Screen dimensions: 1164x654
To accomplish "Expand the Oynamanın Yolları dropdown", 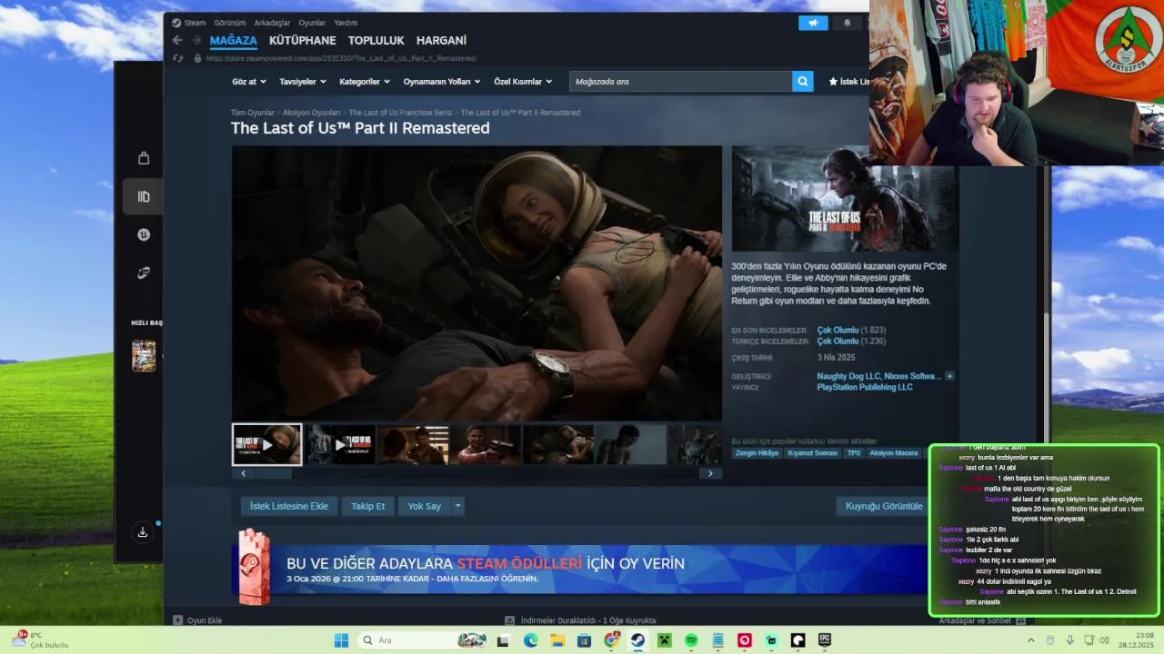I will 442,82.
